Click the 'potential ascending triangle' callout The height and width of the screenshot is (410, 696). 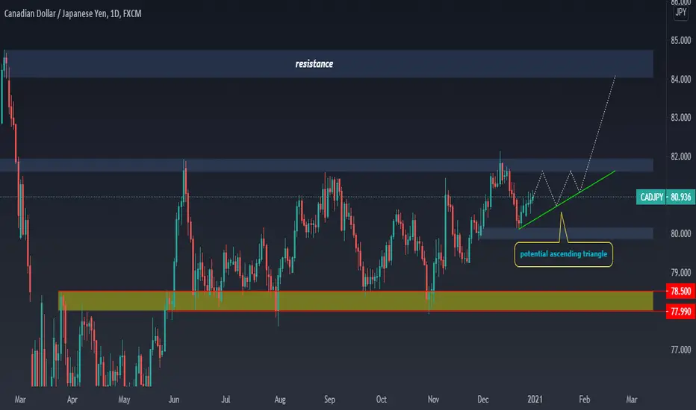tap(563, 254)
